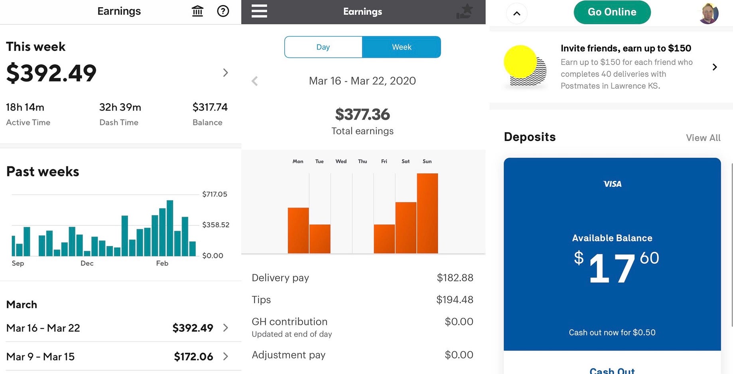Screen dimensions: 733x374
Task: Open the help question mark icon
Action: (x=223, y=11)
